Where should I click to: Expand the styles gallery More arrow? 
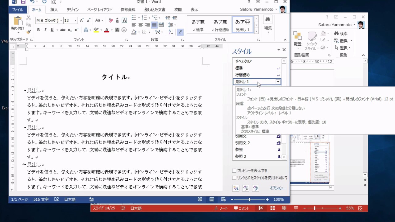point(256,31)
